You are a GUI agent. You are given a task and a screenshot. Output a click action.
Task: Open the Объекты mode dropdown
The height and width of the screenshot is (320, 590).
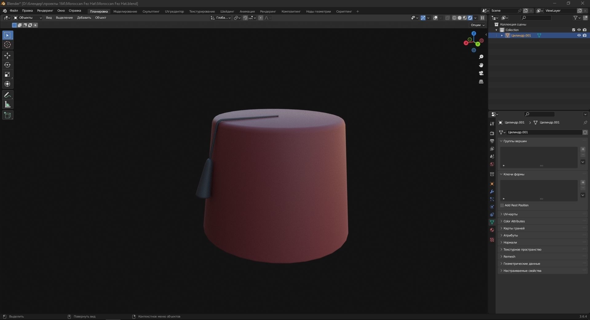click(x=28, y=18)
